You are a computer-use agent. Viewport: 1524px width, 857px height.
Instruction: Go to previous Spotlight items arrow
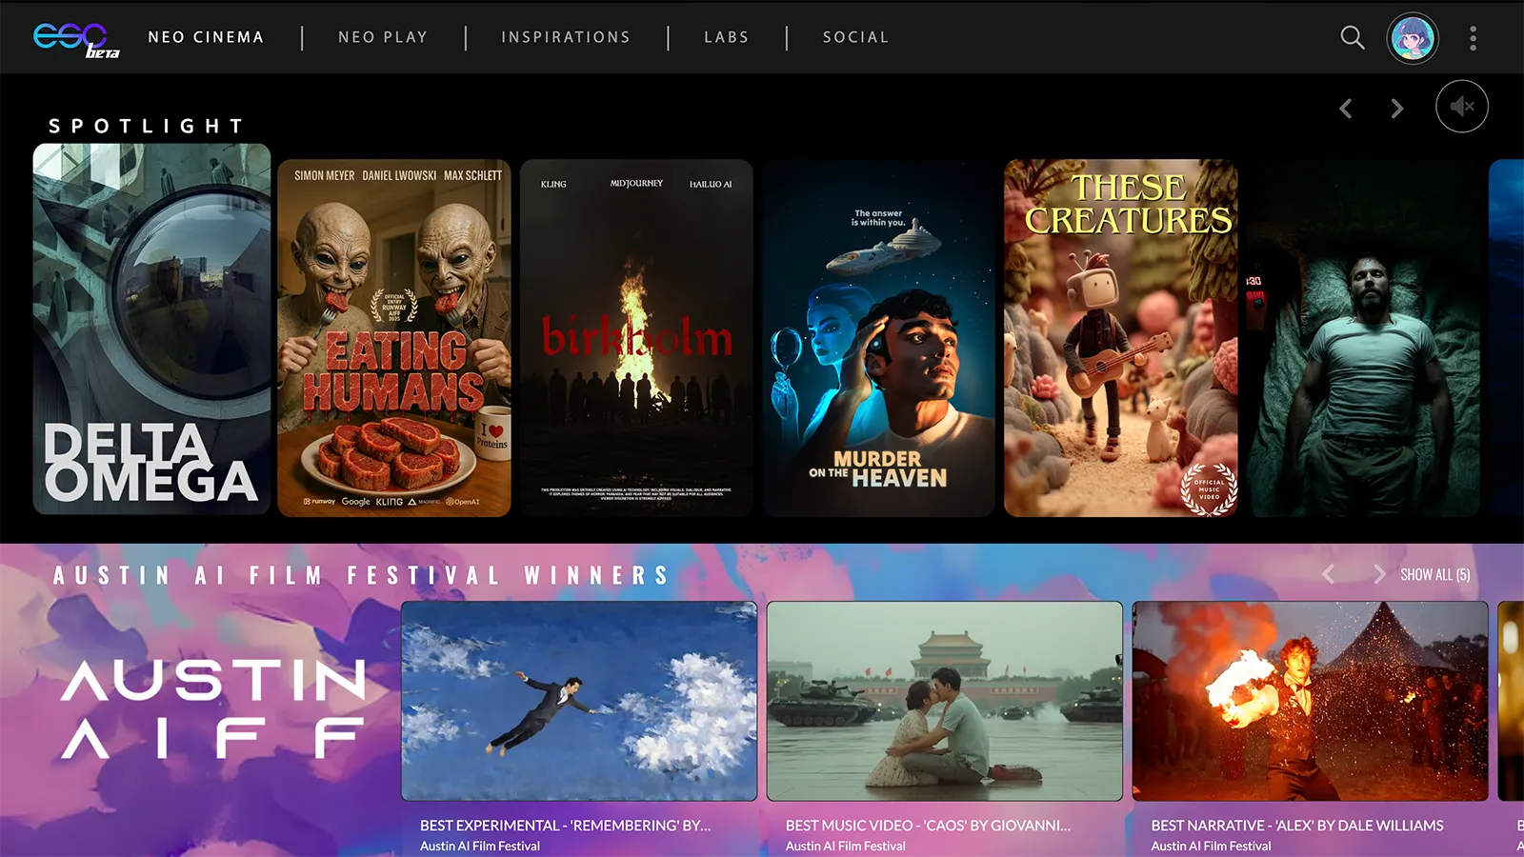[x=1345, y=109]
